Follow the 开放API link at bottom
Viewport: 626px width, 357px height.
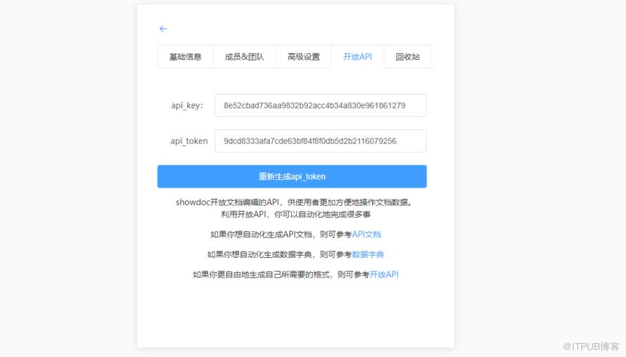(384, 275)
